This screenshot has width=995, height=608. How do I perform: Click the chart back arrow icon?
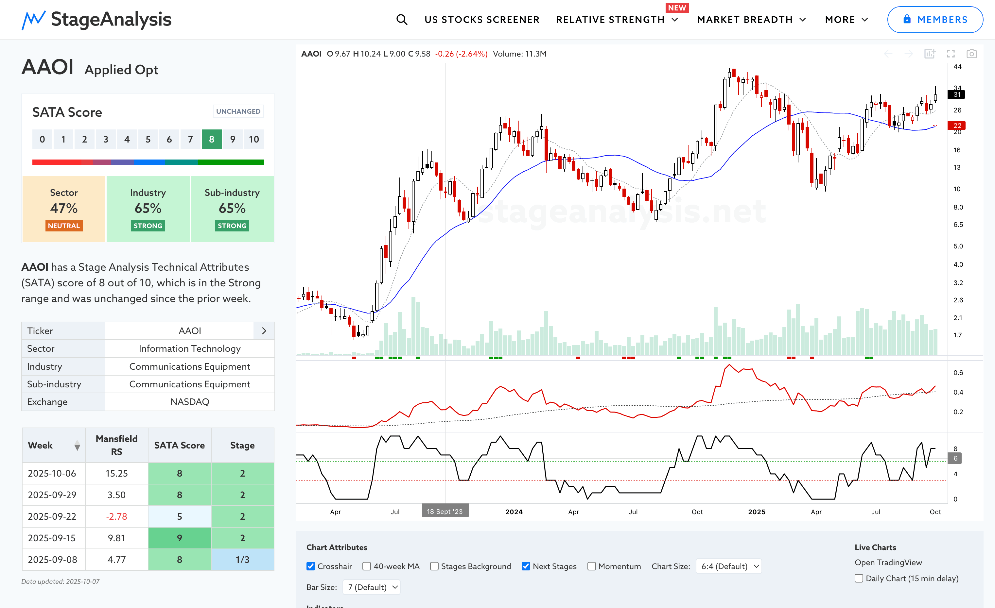888,54
